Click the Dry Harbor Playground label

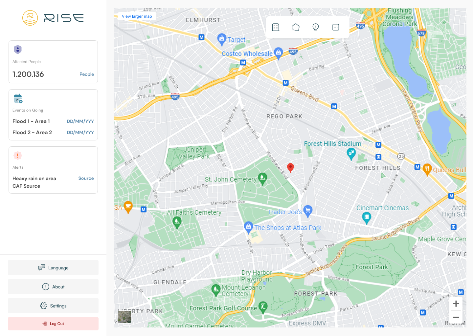257,276
